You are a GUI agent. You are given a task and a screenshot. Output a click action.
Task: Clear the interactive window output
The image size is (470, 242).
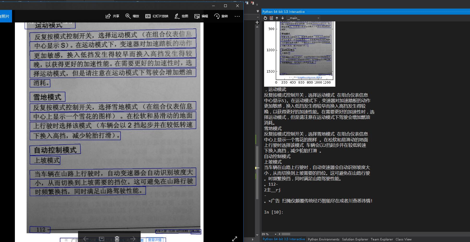coord(271,18)
